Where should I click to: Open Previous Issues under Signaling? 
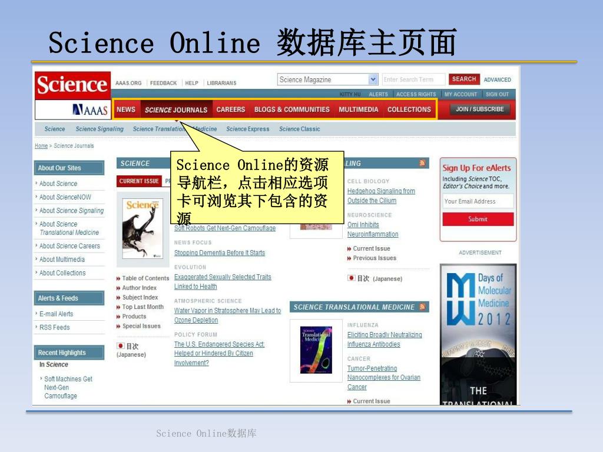pyautogui.click(x=375, y=258)
